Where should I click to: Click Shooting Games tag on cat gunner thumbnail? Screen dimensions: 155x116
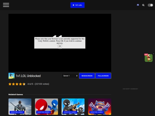click(96, 112)
